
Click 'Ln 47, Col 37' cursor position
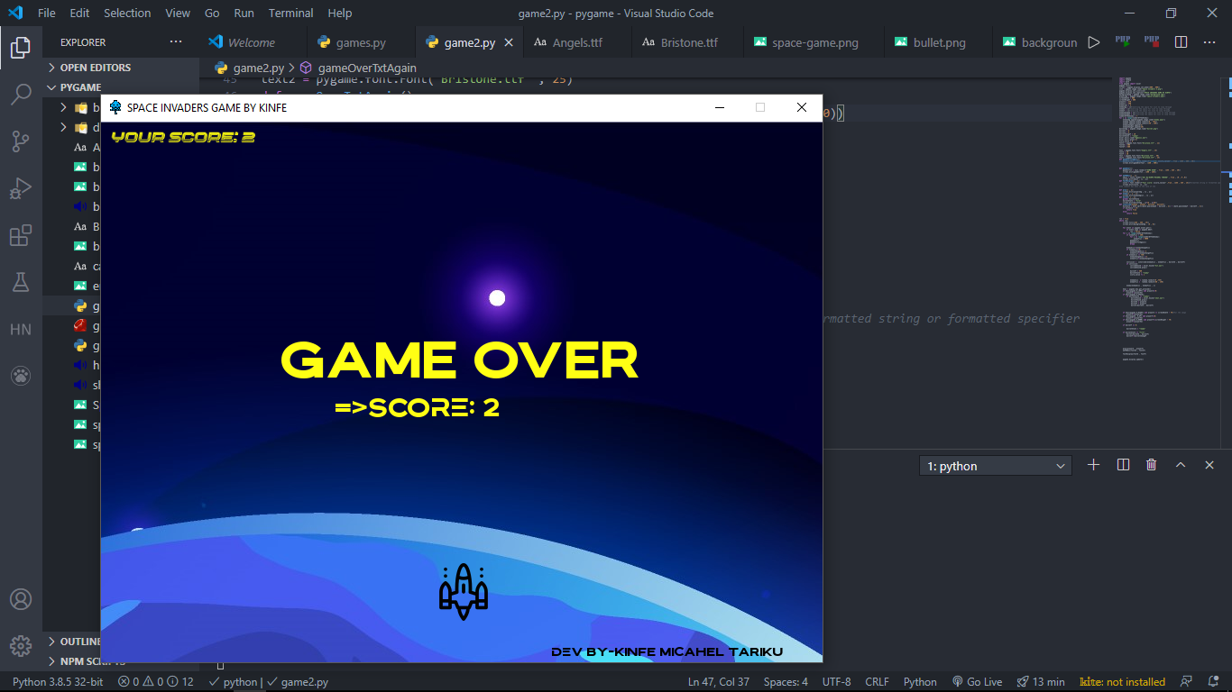click(x=719, y=682)
